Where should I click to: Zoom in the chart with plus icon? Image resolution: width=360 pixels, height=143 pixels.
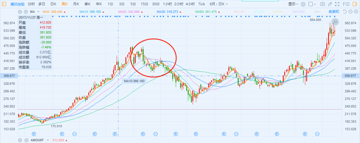pos(356,12)
